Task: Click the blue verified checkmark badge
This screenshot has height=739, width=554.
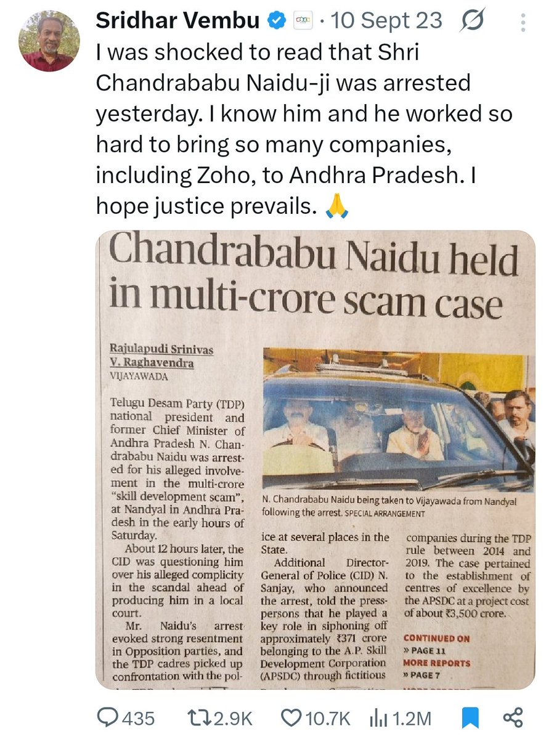Action: click(277, 21)
